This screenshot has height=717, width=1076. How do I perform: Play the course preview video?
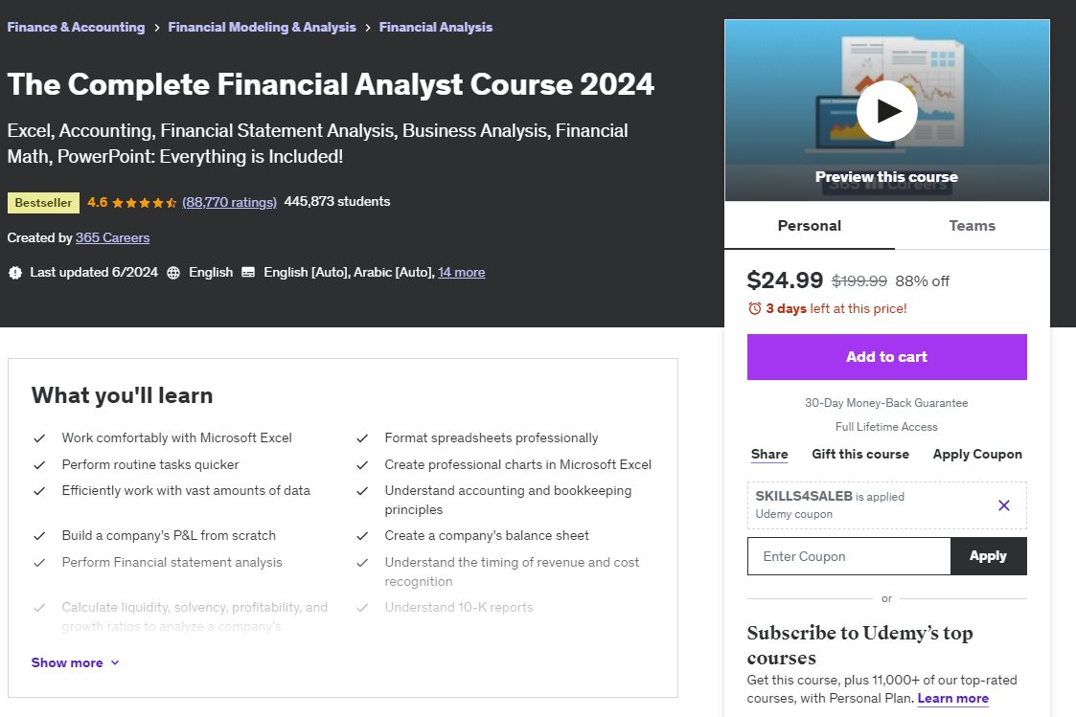pyautogui.click(x=886, y=110)
